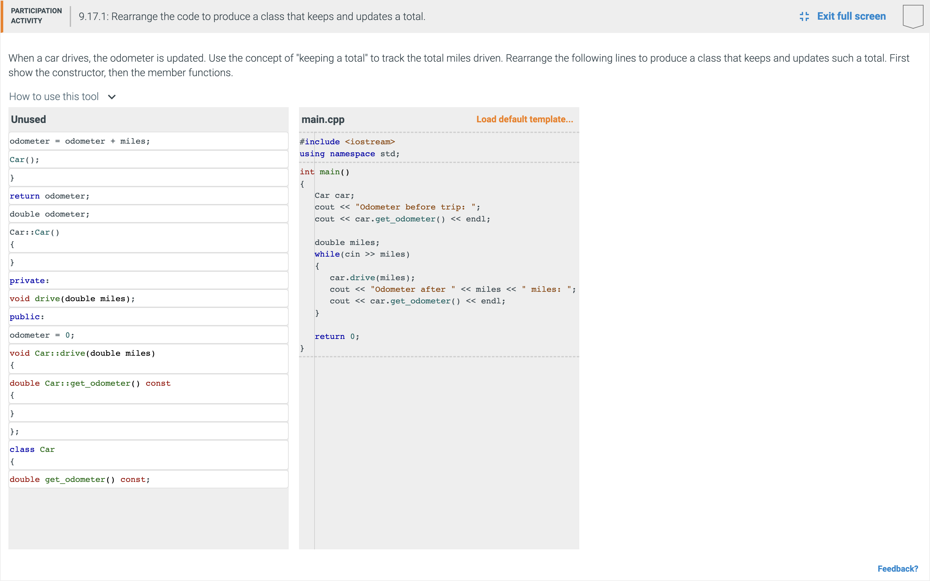Viewport: 930px width, 581px height.
Task: Select the closing brace block below Car();
Action: pos(148,178)
